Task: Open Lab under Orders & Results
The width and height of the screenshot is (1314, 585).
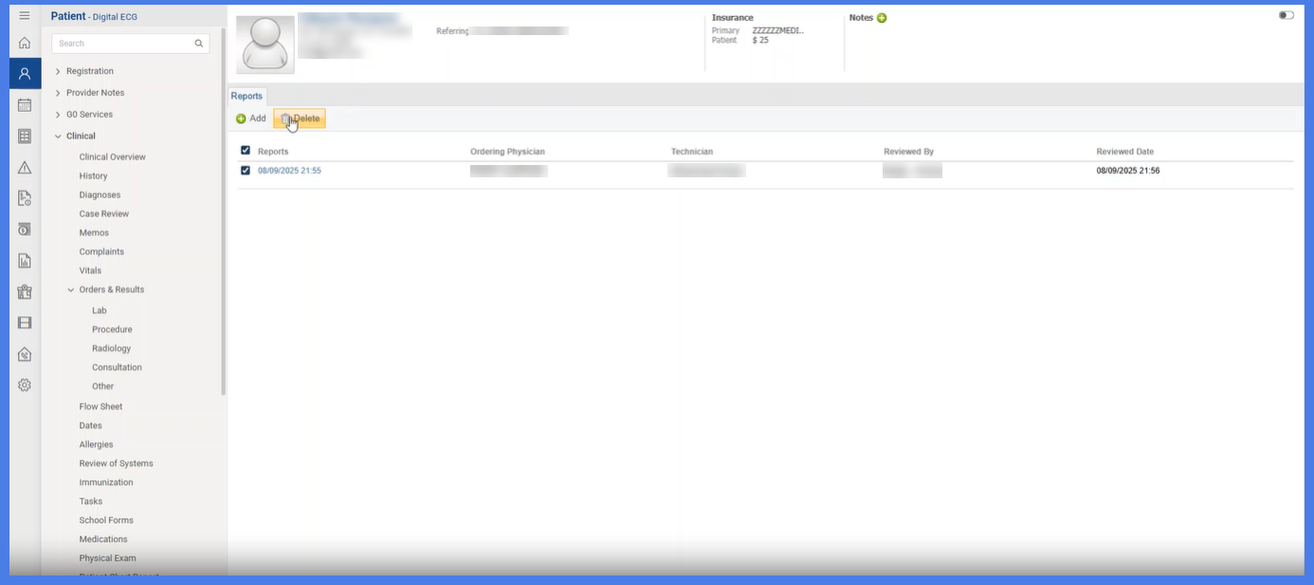Action: [100, 311]
